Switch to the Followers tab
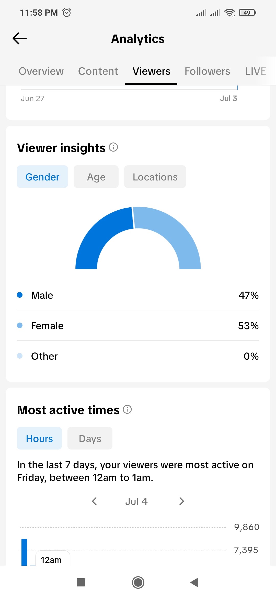Viewport: 276px width, 599px height. tap(207, 71)
